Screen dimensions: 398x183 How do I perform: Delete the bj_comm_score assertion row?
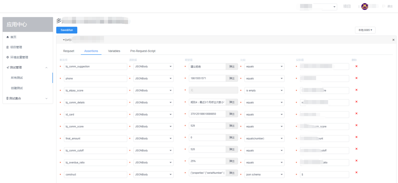click(356, 126)
